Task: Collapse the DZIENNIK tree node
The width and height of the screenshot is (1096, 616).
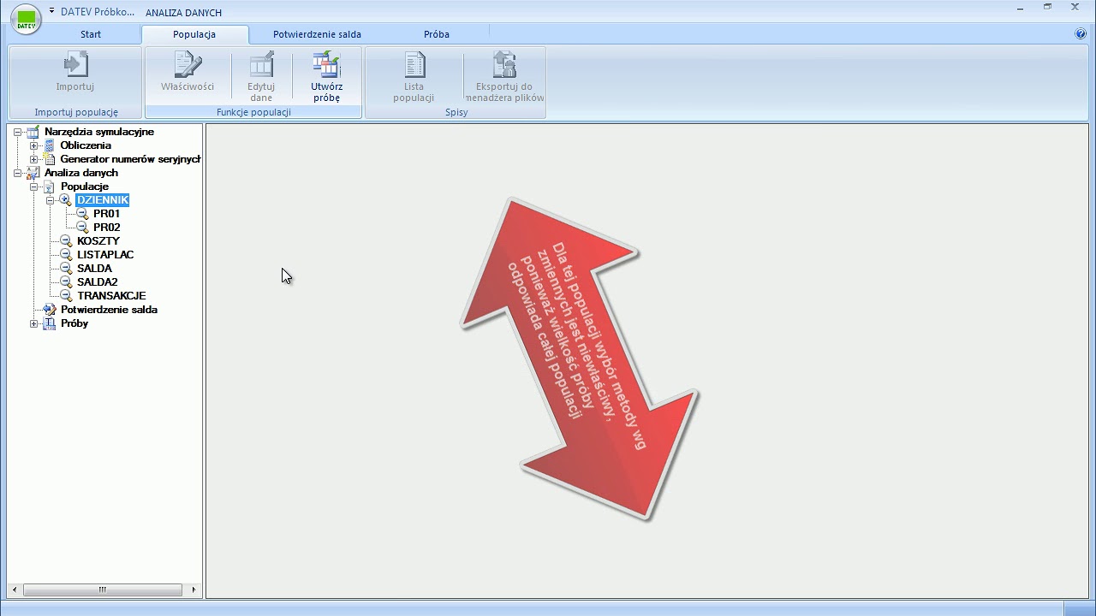Action: click(50, 200)
